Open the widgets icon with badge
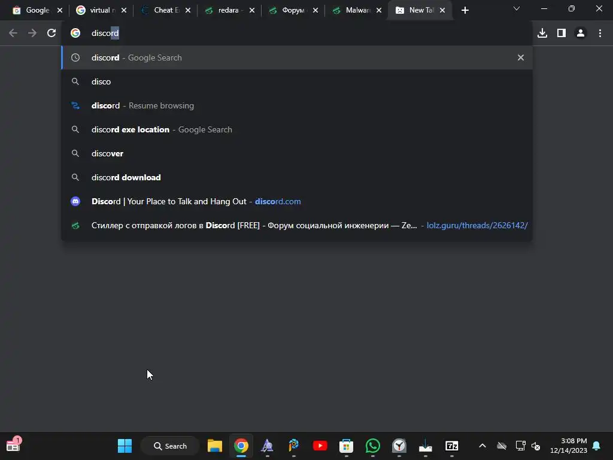Screen dimensions: 613x460 14,445
